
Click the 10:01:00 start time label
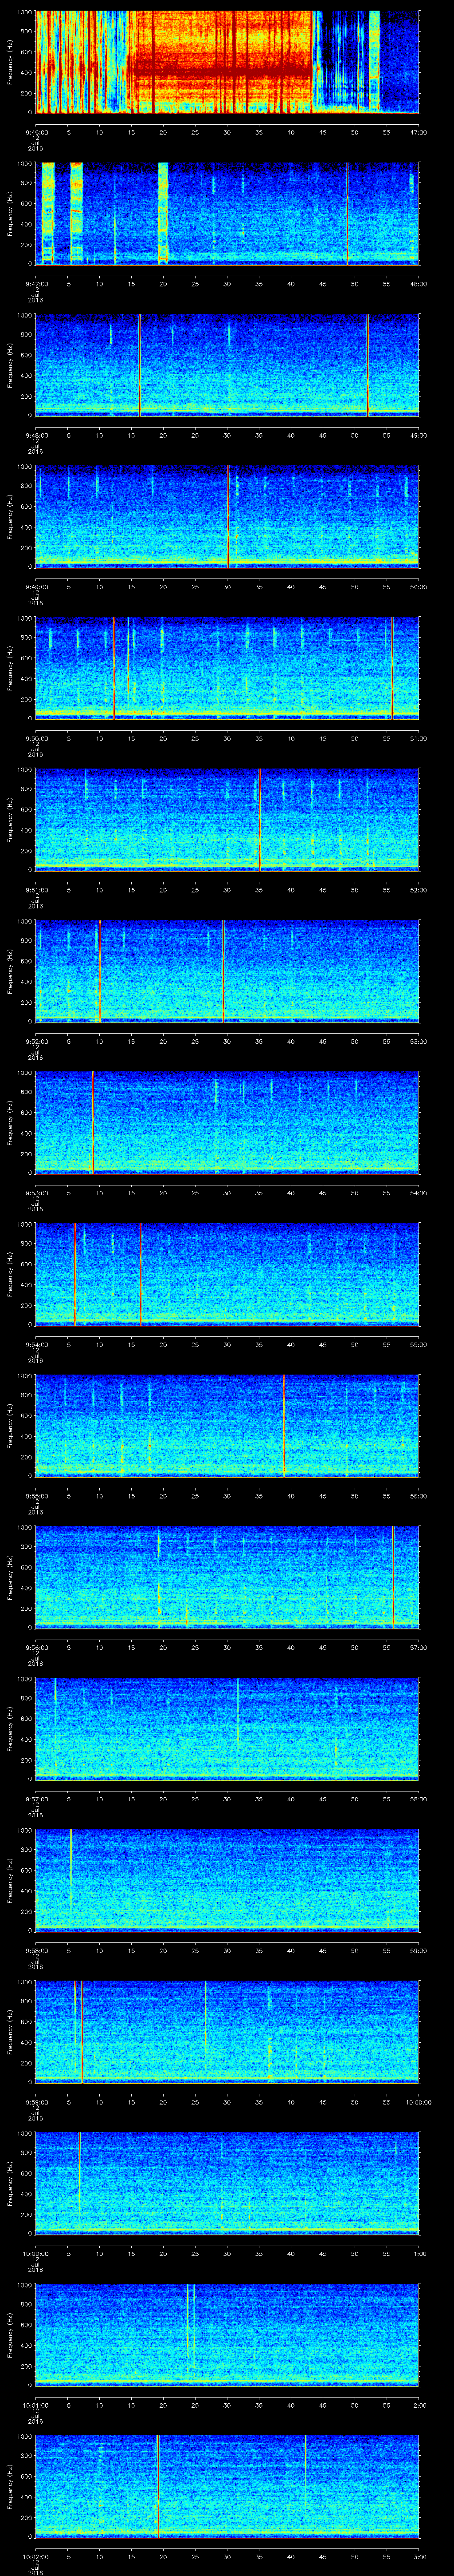point(36,2406)
